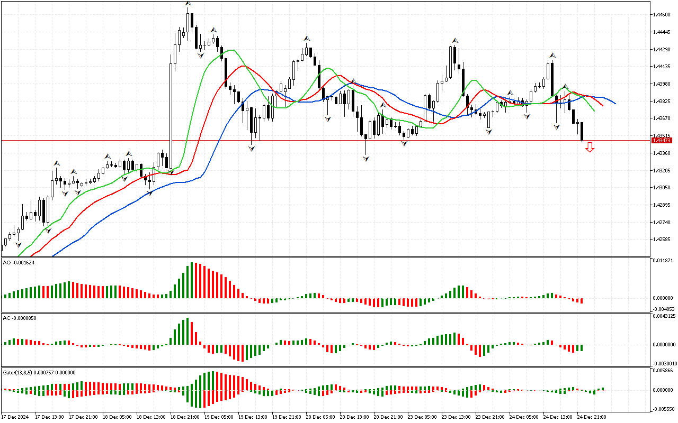Select the AC zero level 0.0000000

(x=664, y=345)
